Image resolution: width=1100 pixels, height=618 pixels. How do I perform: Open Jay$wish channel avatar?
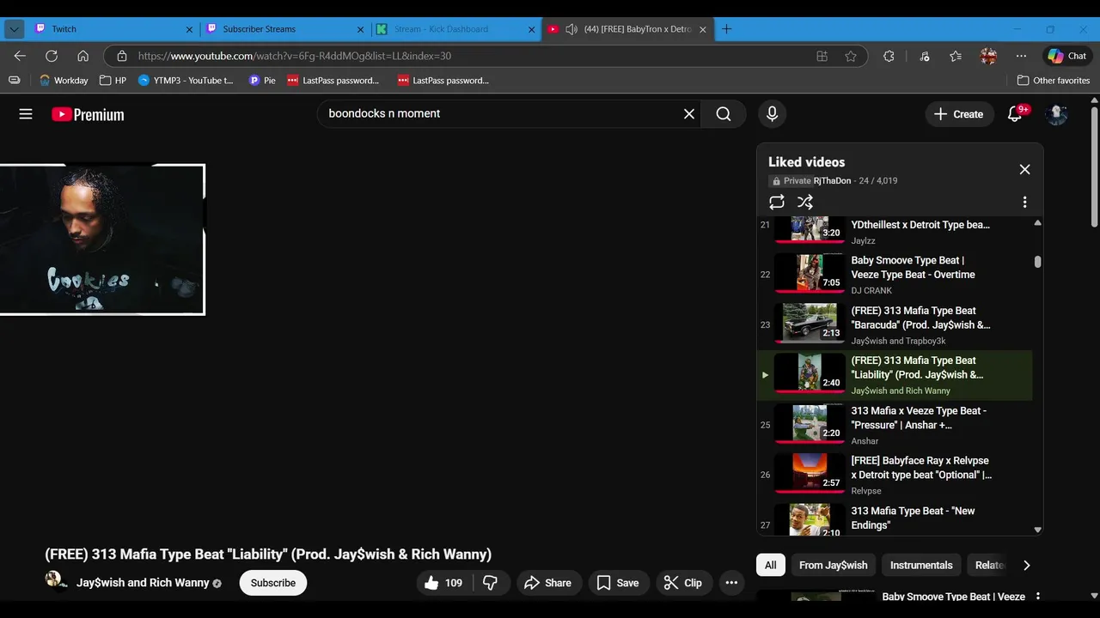[x=57, y=582]
